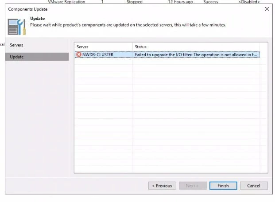Click 'Success' result in the background window
Screen dimensions: 275x202
pos(211,2)
